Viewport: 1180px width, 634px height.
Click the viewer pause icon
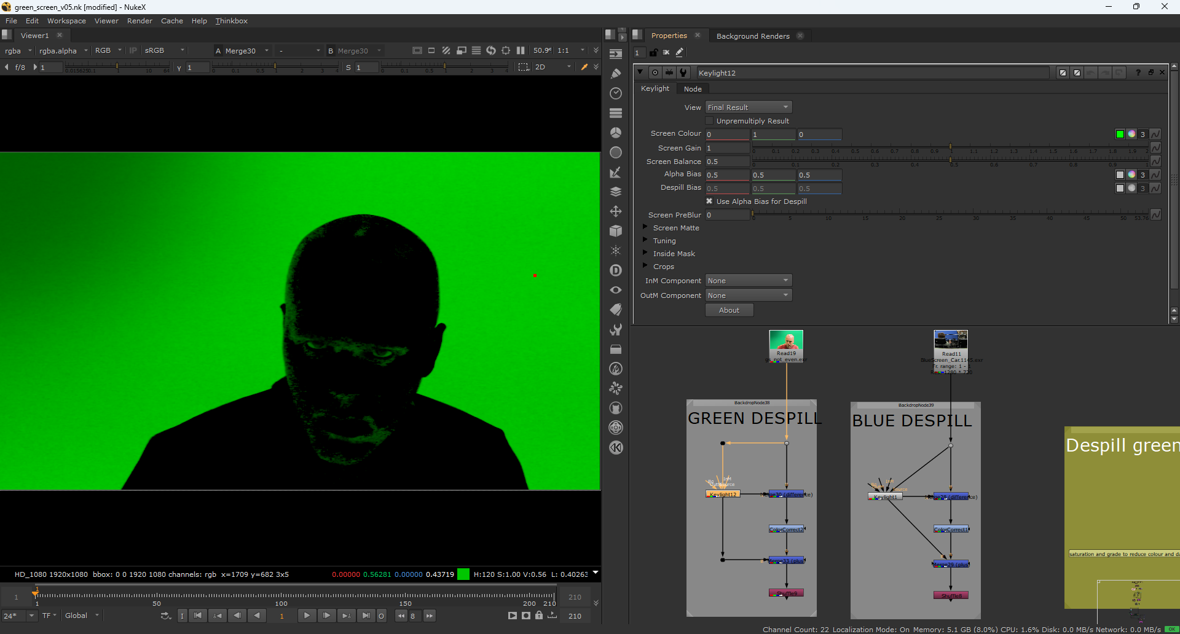pyautogui.click(x=521, y=50)
